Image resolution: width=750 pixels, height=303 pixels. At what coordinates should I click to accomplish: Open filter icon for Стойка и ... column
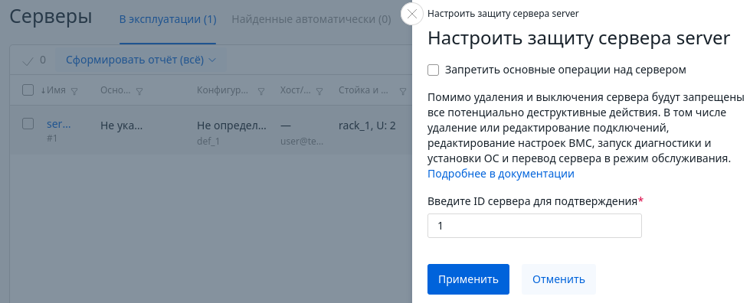403,91
